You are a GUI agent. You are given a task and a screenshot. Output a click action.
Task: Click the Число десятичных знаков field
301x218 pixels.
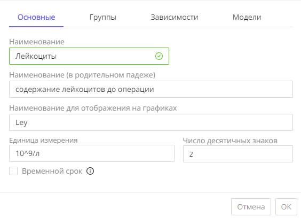point(238,154)
